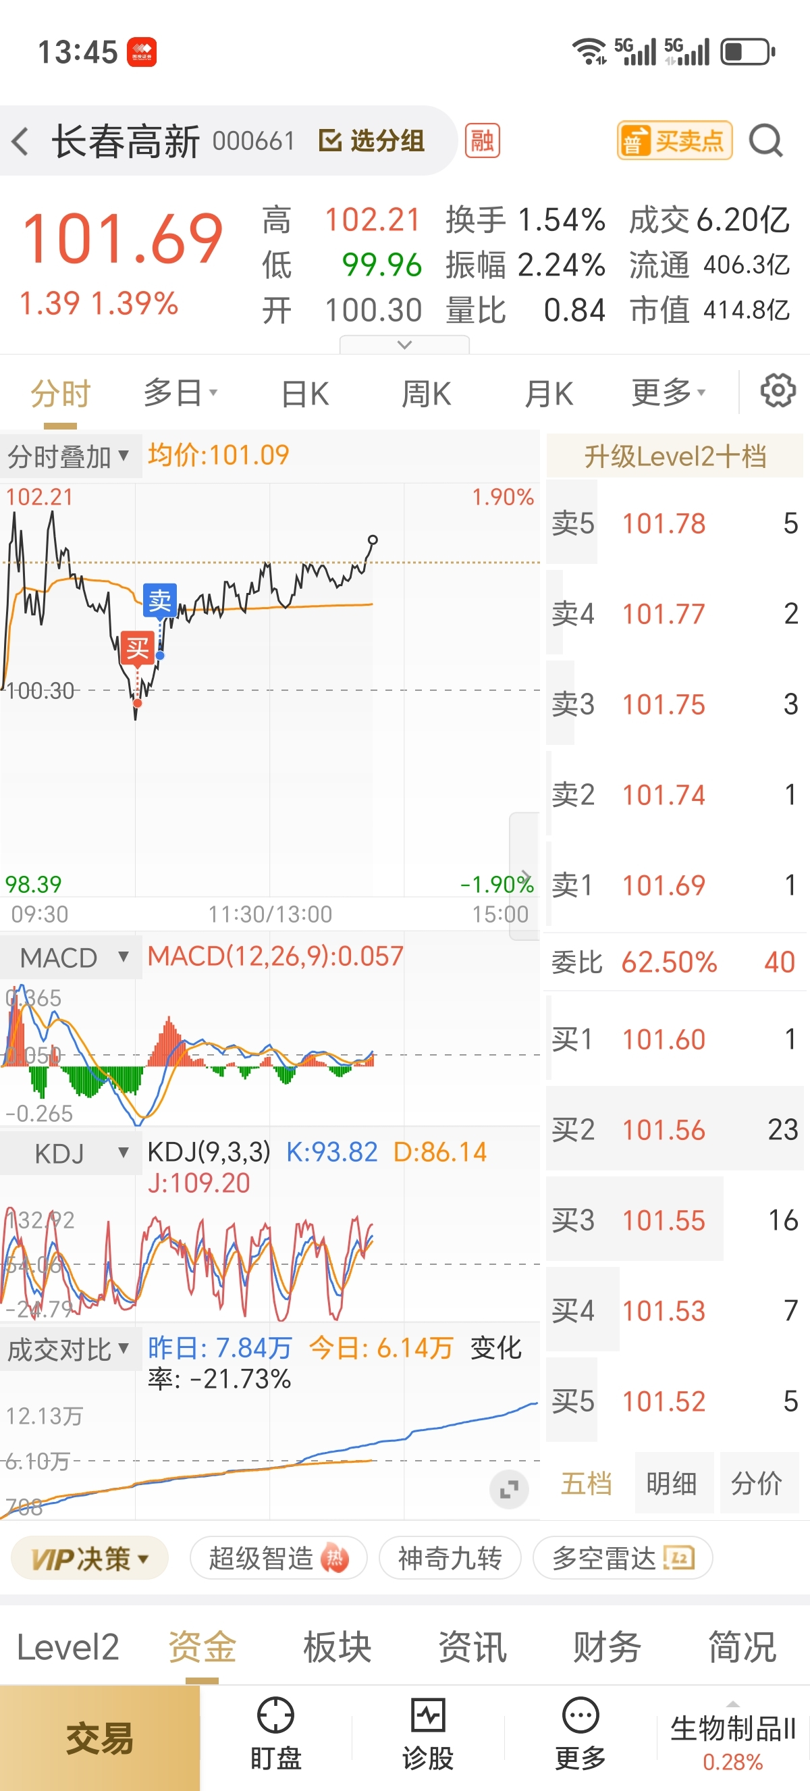Tap the 委比 62.50% row

[674, 962]
